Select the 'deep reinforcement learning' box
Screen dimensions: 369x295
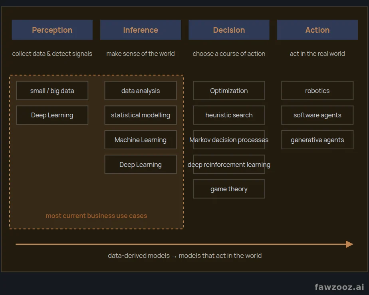pyautogui.click(x=229, y=164)
